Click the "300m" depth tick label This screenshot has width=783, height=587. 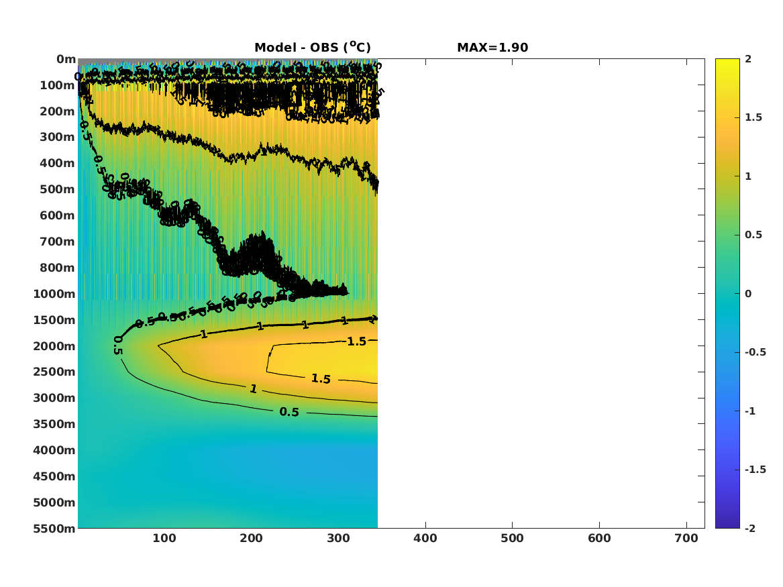click(x=58, y=138)
